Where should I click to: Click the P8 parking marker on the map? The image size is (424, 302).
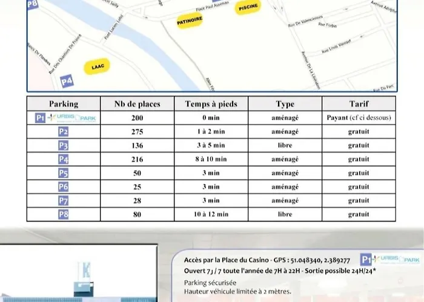click(32, 4)
